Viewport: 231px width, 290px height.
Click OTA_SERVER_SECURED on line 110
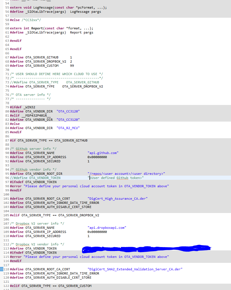[x=43, y=236]
